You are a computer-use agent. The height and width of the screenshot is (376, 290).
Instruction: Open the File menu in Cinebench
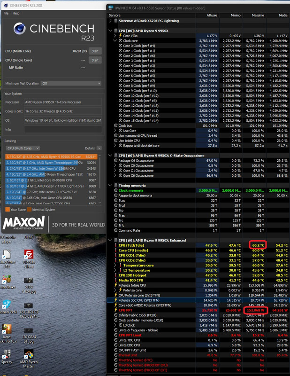[6, 14]
